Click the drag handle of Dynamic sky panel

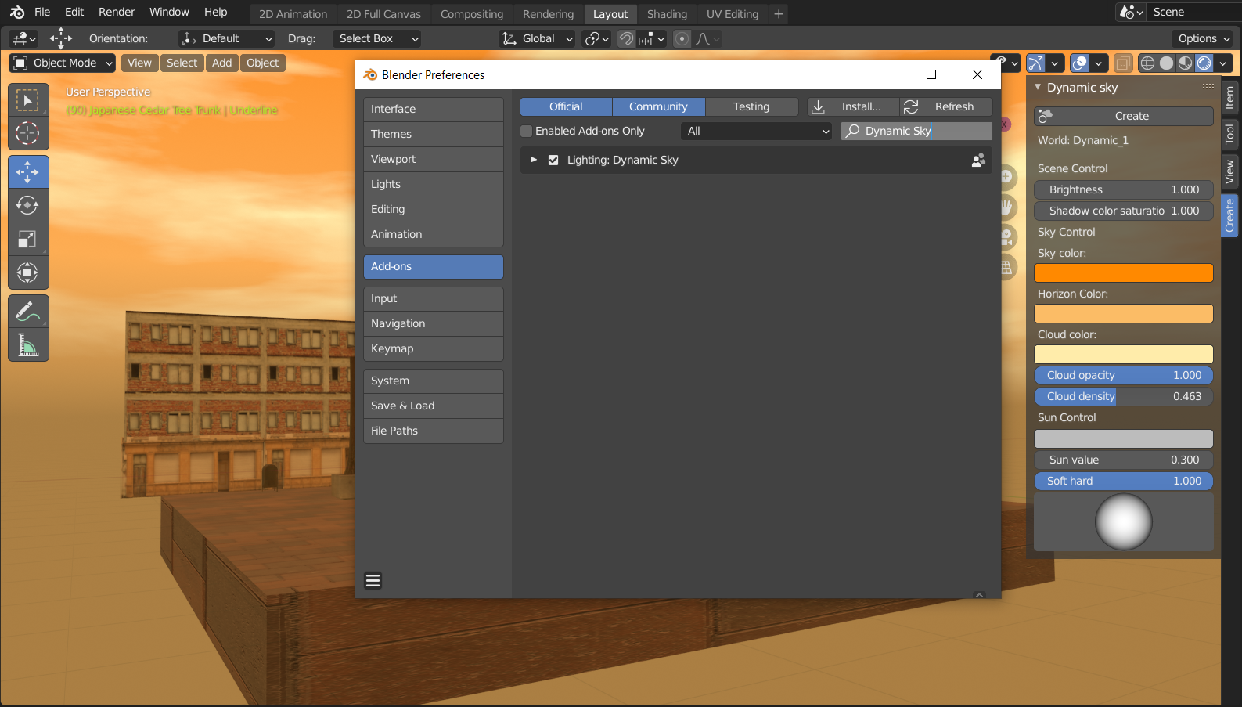(x=1208, y=87)
